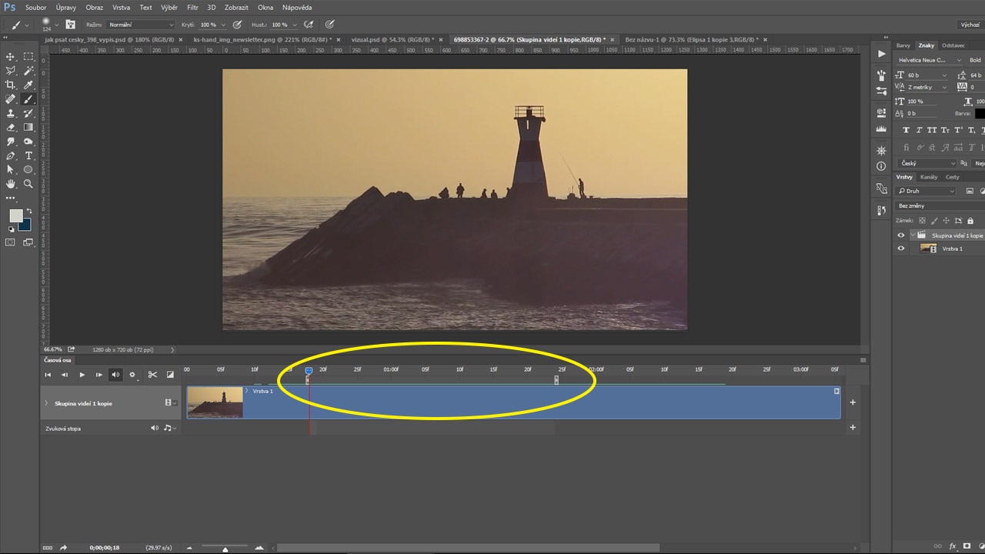Toggle Quick Mask mode
Screen dimensions: 985x554
[11, 242]
